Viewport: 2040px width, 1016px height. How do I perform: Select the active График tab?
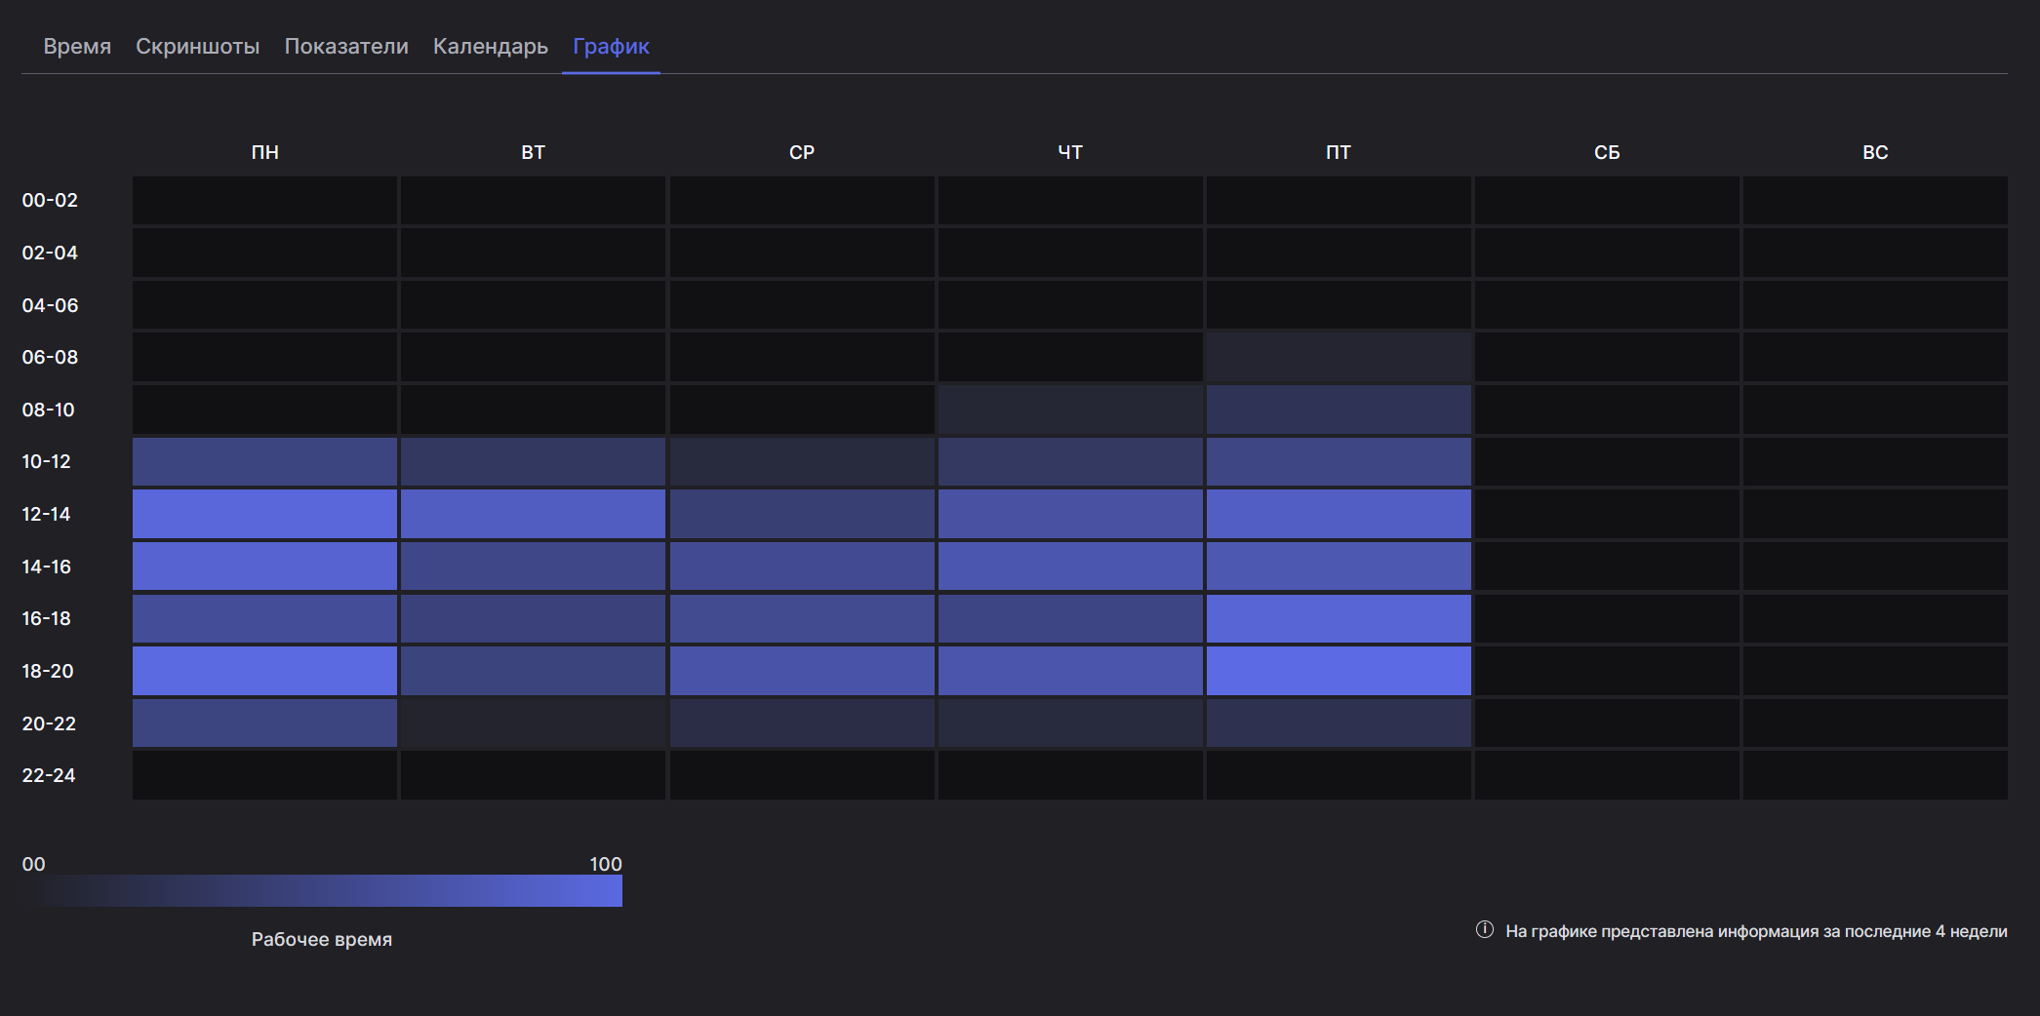(611, 46)
